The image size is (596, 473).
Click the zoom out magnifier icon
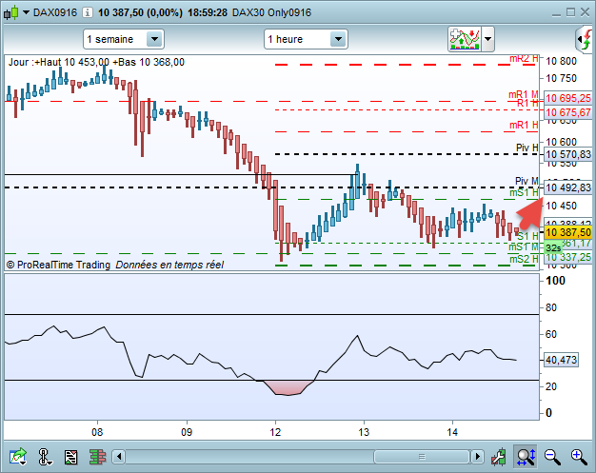click(552, 457)
